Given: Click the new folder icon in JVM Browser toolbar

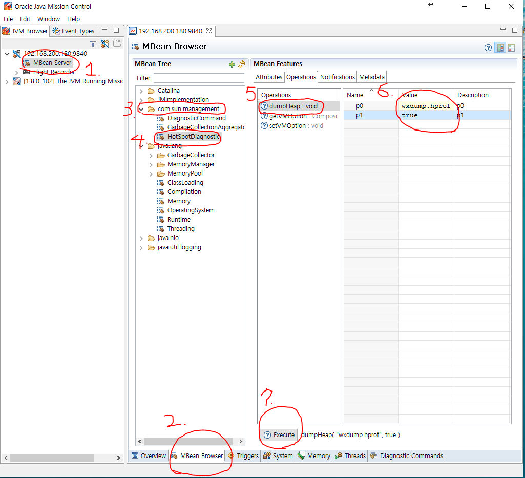Looking at the screenshot, I should click(117, 44).
